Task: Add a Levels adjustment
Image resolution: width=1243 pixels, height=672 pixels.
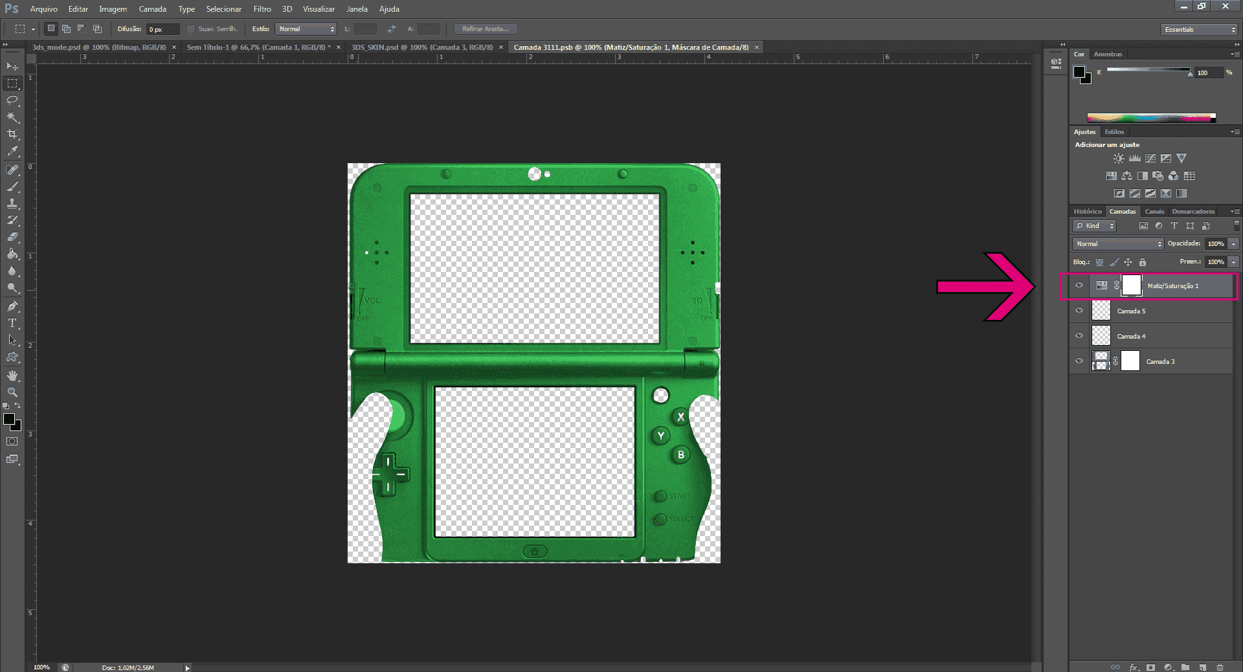Action: 1135,158
